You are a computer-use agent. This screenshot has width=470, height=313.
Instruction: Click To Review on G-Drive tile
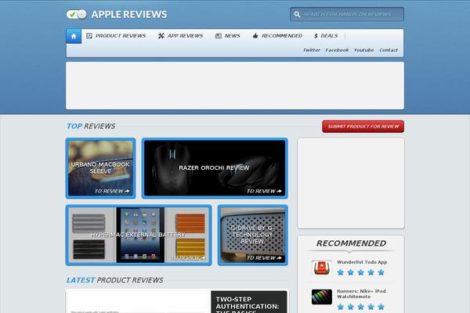pos(264,258)
